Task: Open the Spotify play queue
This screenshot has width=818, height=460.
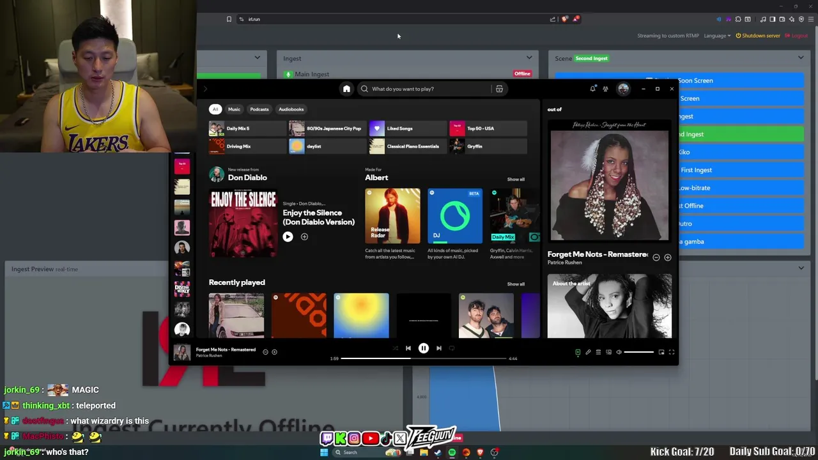Action: coord(598,352)
